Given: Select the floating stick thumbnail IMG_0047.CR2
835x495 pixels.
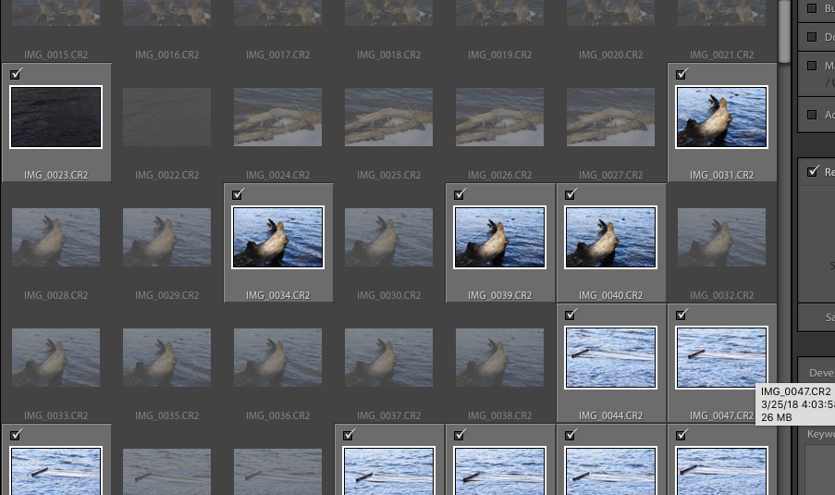Looking at the screenshot, I should pos(721,357).
